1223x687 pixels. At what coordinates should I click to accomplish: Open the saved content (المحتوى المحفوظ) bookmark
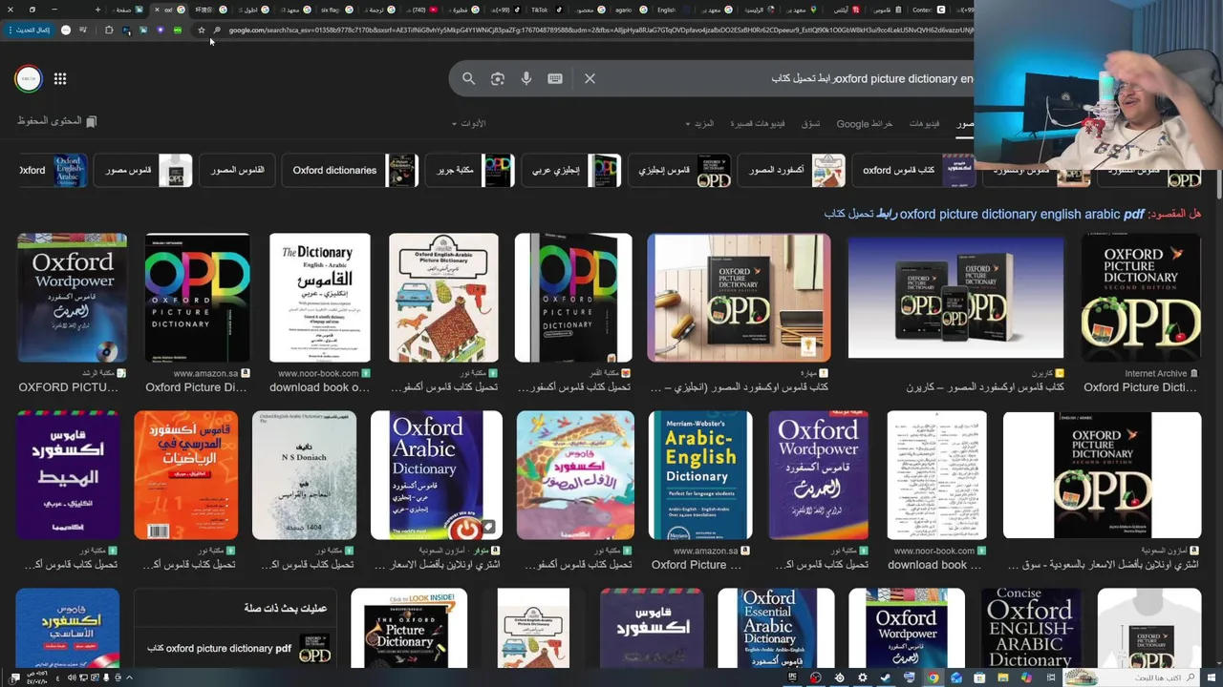tap(57, 121)
